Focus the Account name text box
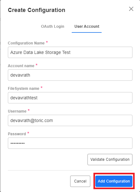 (70, 75)
